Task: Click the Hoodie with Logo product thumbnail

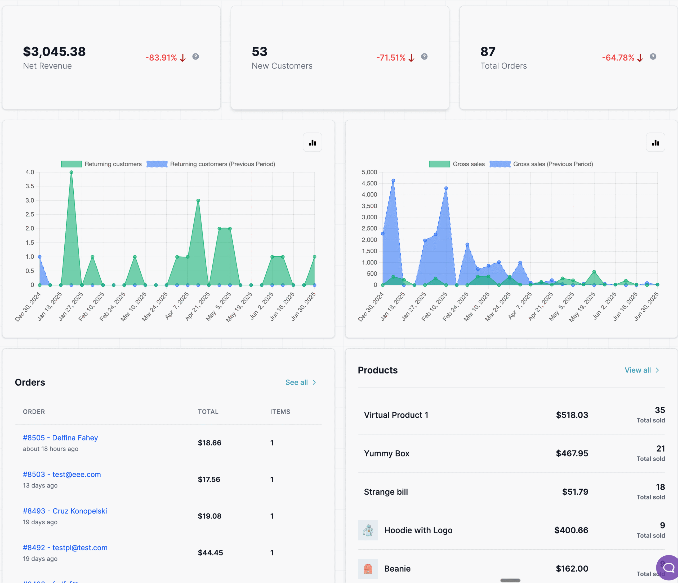Action: tap(368, 530)
